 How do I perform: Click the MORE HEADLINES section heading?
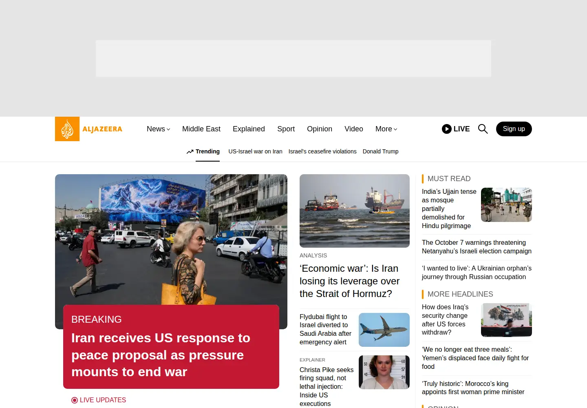tap(460, 294)
